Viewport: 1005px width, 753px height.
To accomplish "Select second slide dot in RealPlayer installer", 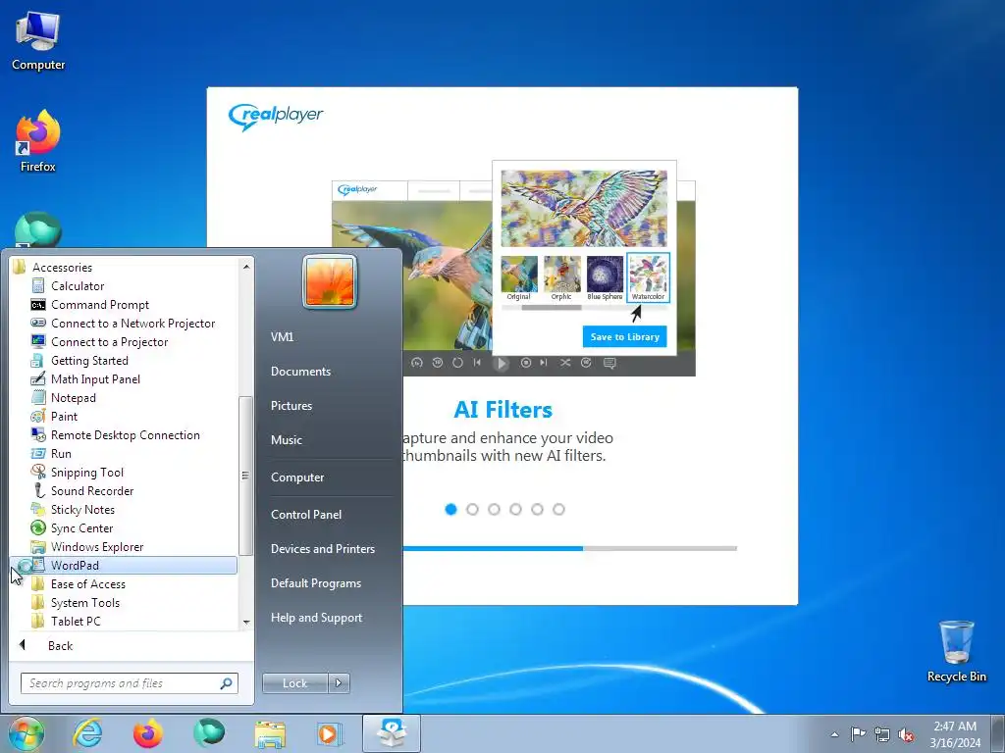I will pos(472,509).
